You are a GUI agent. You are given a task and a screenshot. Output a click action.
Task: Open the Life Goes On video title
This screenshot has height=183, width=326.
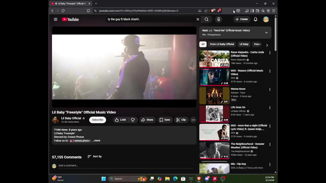pos(238,107)
